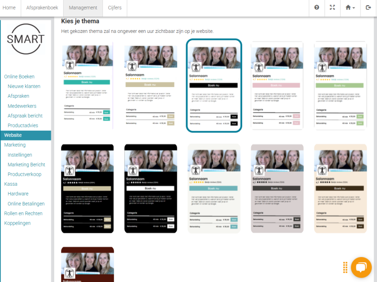Go to Medewerkers settings

coord(22,106)
